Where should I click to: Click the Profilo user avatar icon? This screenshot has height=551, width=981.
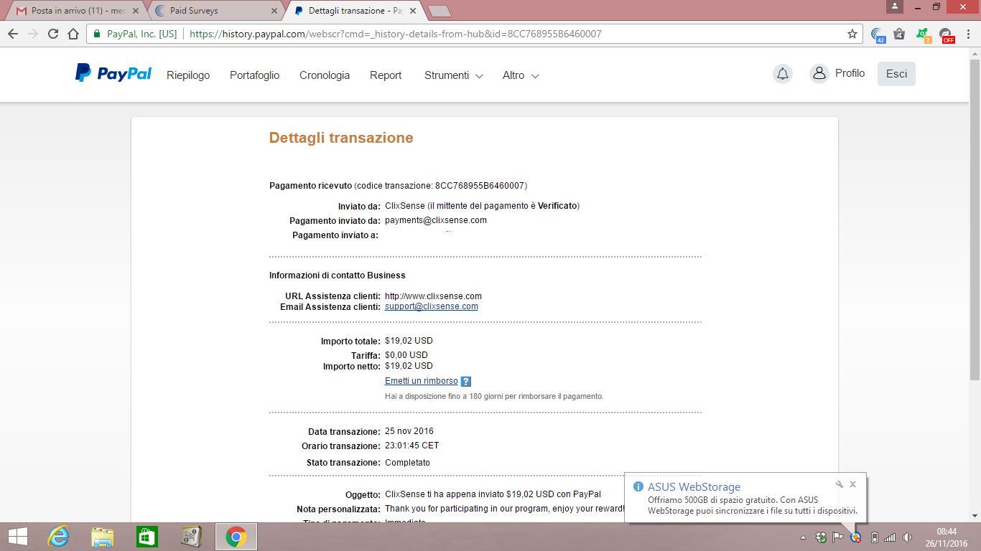(x=819, y=74)
